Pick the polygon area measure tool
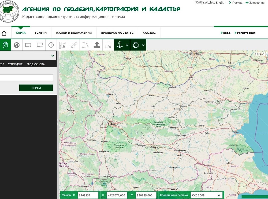This screenshot has width=268, height=199. coord(85,45)
